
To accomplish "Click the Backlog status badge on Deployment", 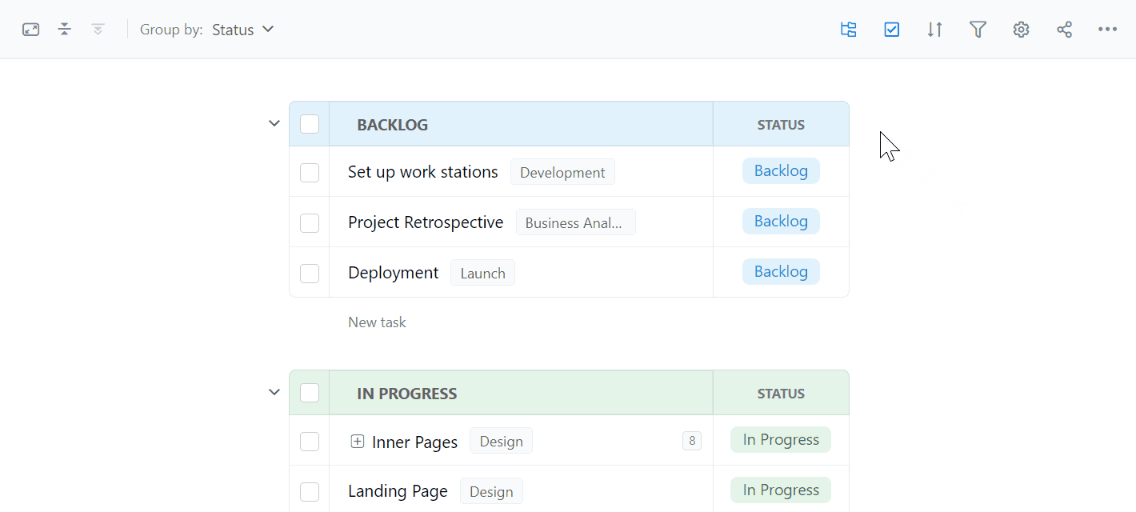I will (x=781, y=271).
